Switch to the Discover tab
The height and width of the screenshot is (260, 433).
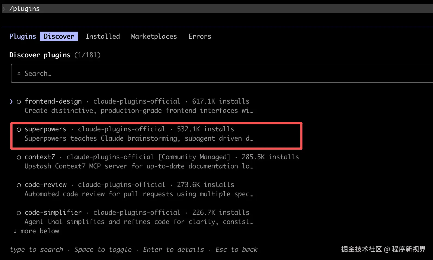coord(59,36)
